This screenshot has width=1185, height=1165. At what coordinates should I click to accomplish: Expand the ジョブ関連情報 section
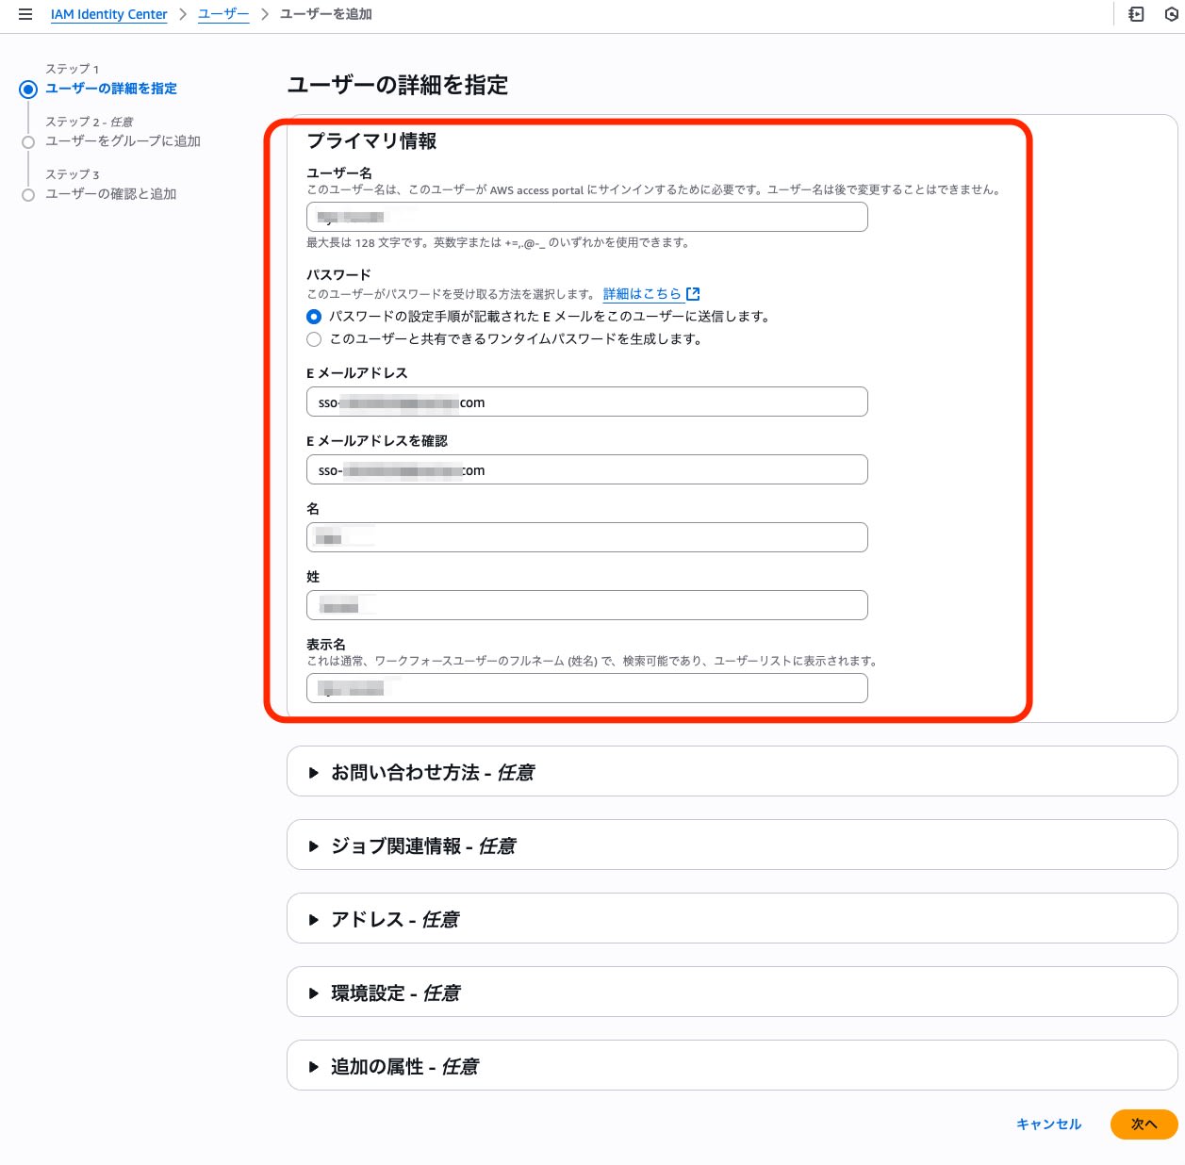tap(732, 845)
